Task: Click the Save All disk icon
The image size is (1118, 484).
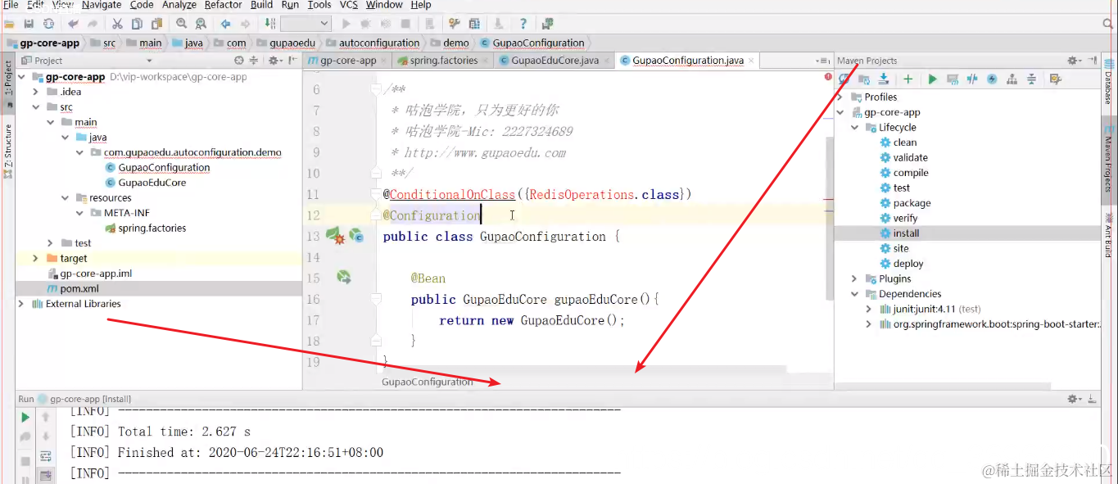Action: [29, 24]
